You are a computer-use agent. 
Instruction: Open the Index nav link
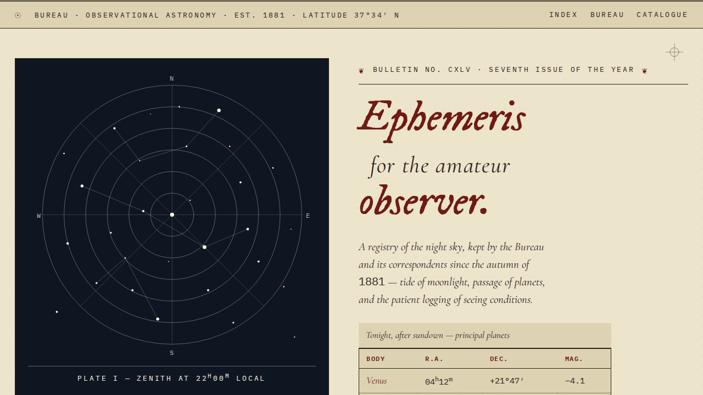click(x=563, y=15)
